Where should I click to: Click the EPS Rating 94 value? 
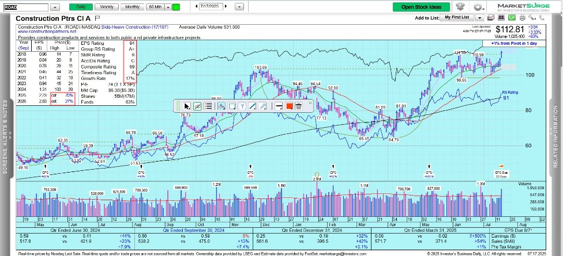[132, 43]
